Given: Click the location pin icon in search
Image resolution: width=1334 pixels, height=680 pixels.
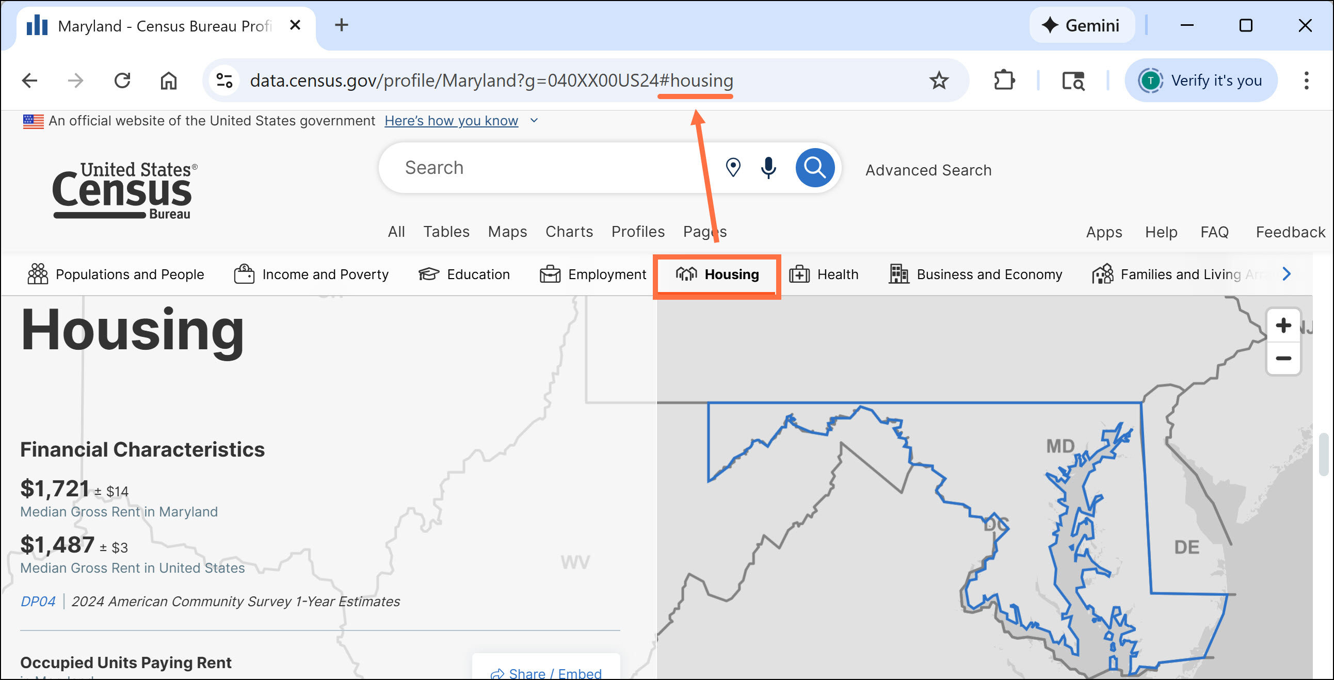Looking at the screenshot, I should click(x=733, y=168).
